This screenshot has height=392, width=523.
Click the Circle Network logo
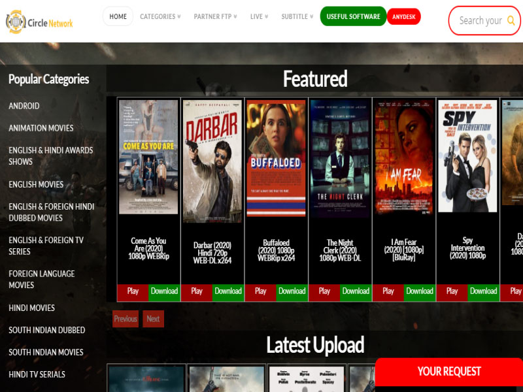(x=39, y=23)
